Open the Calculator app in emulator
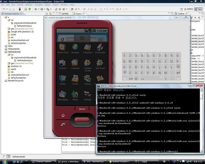Screen dimensions: 205x164 coord(88,49)
